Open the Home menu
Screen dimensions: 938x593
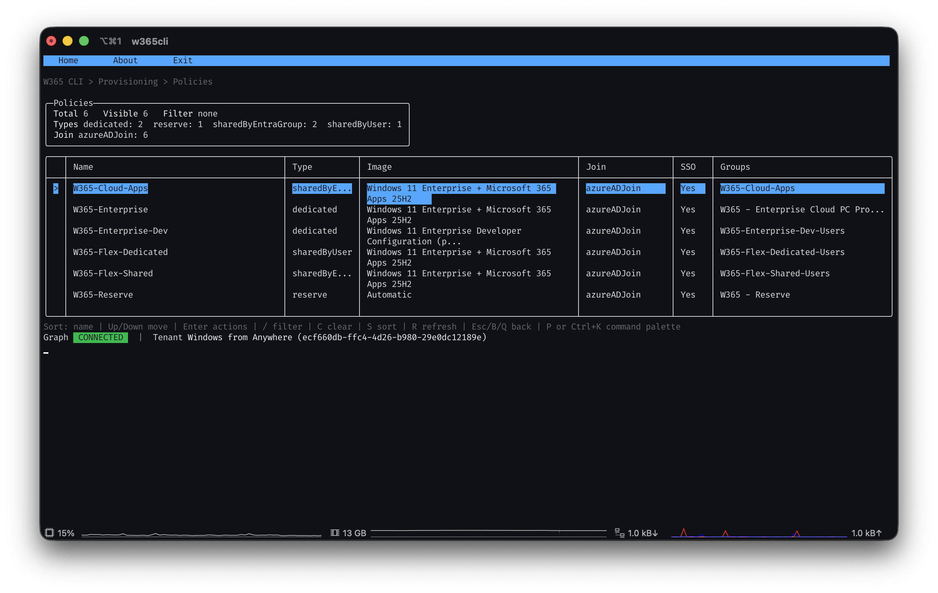pos(68,60)
